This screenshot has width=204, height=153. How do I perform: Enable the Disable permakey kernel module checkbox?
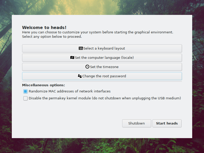25,98
